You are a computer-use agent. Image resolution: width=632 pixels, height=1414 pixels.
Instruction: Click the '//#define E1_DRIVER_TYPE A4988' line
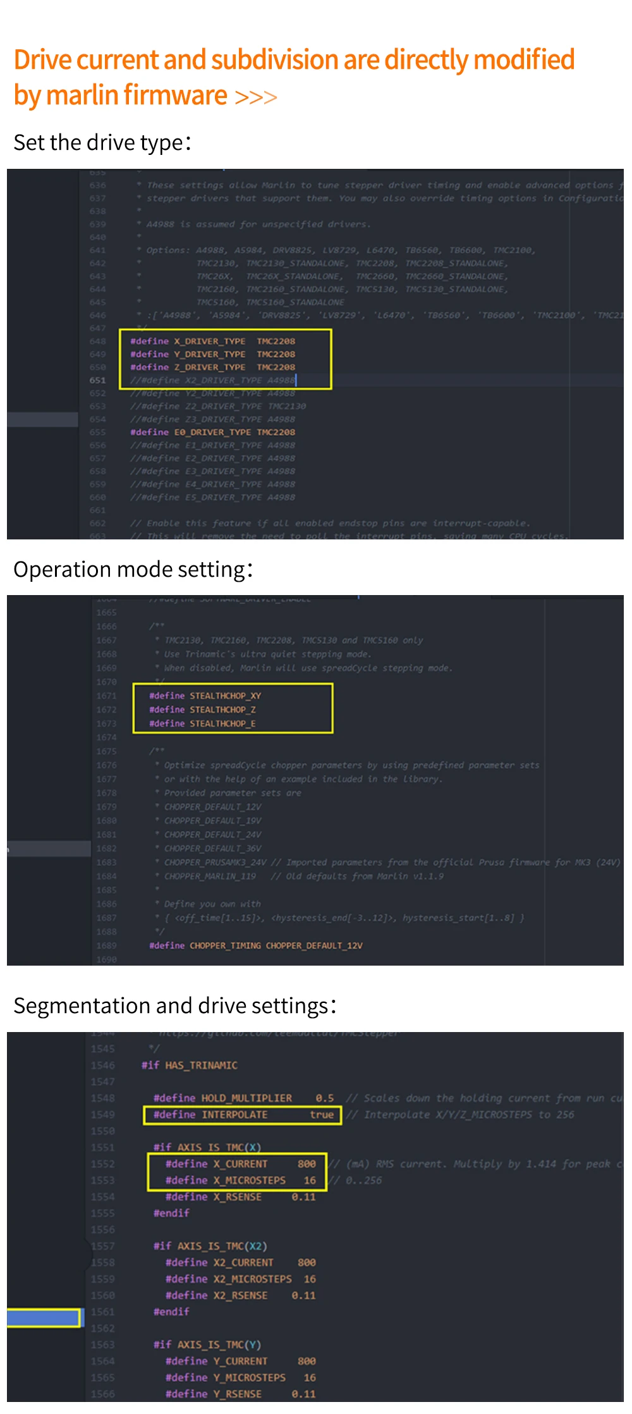click(x=212, y=445)
